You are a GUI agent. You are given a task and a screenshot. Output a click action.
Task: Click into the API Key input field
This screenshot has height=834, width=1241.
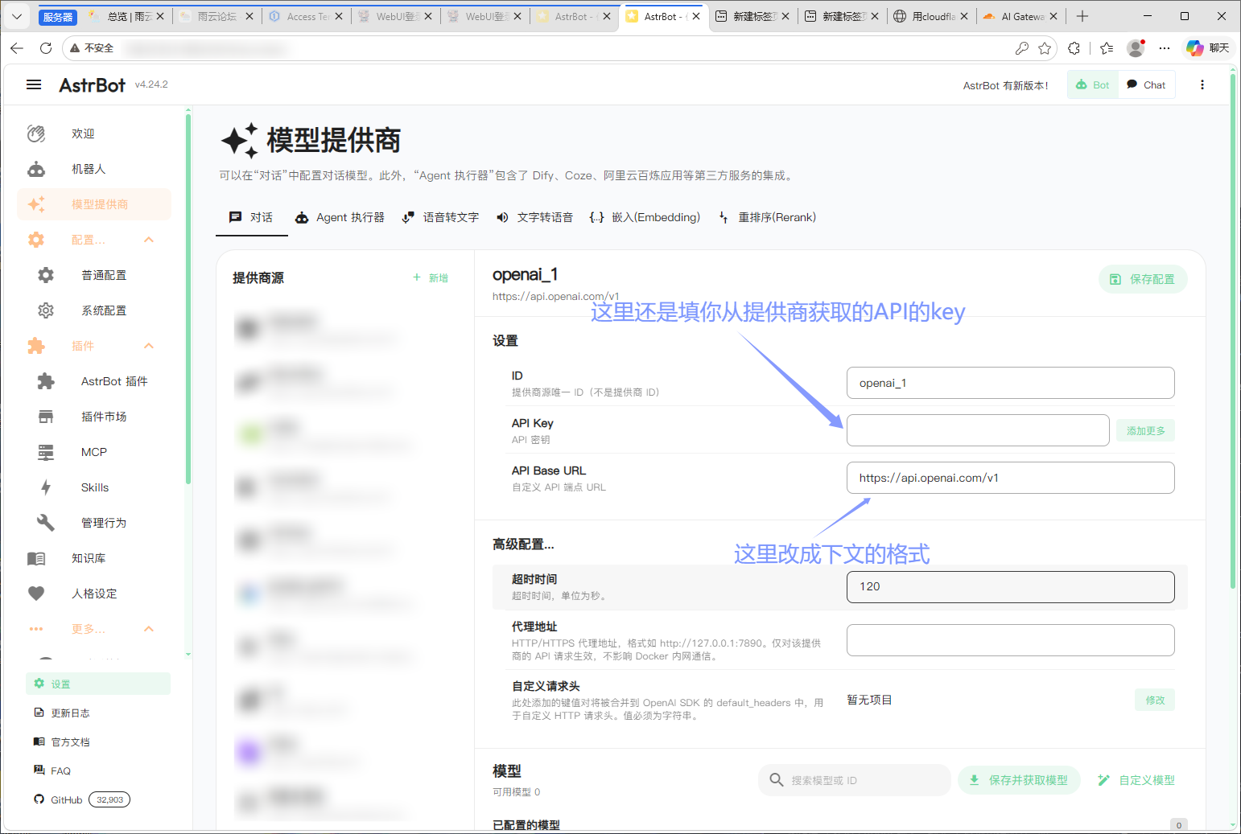[978, 430]
